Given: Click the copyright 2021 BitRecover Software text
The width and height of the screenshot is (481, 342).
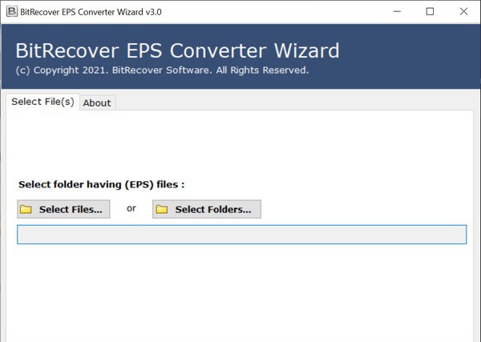Looking at the screenshot, I should 162,70.
